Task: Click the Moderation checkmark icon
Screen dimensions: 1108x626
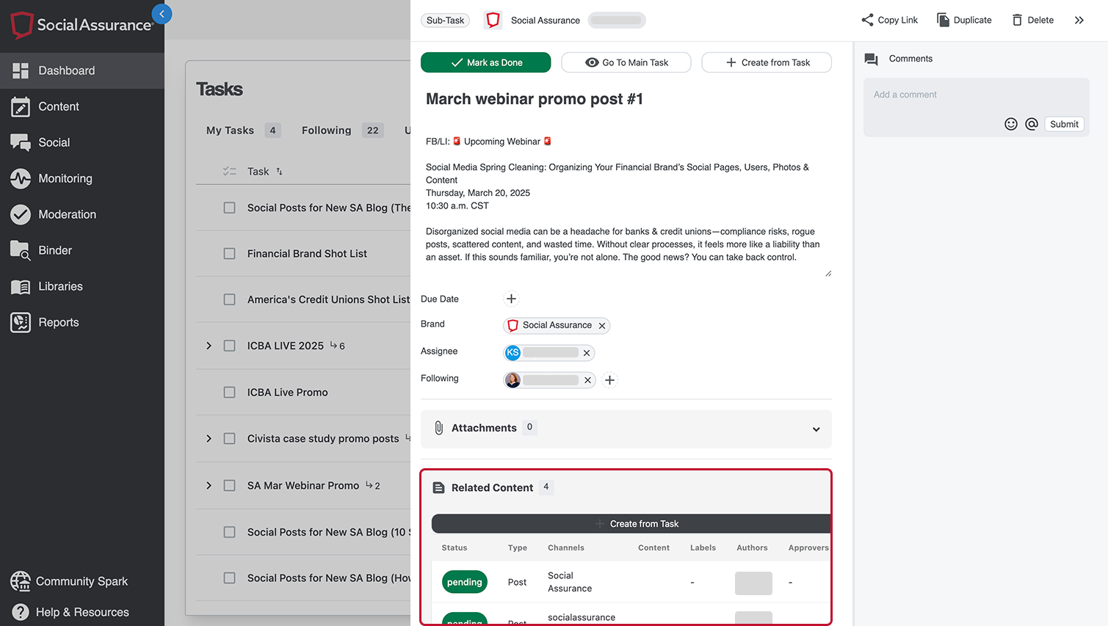Action: tap(21, 214)
